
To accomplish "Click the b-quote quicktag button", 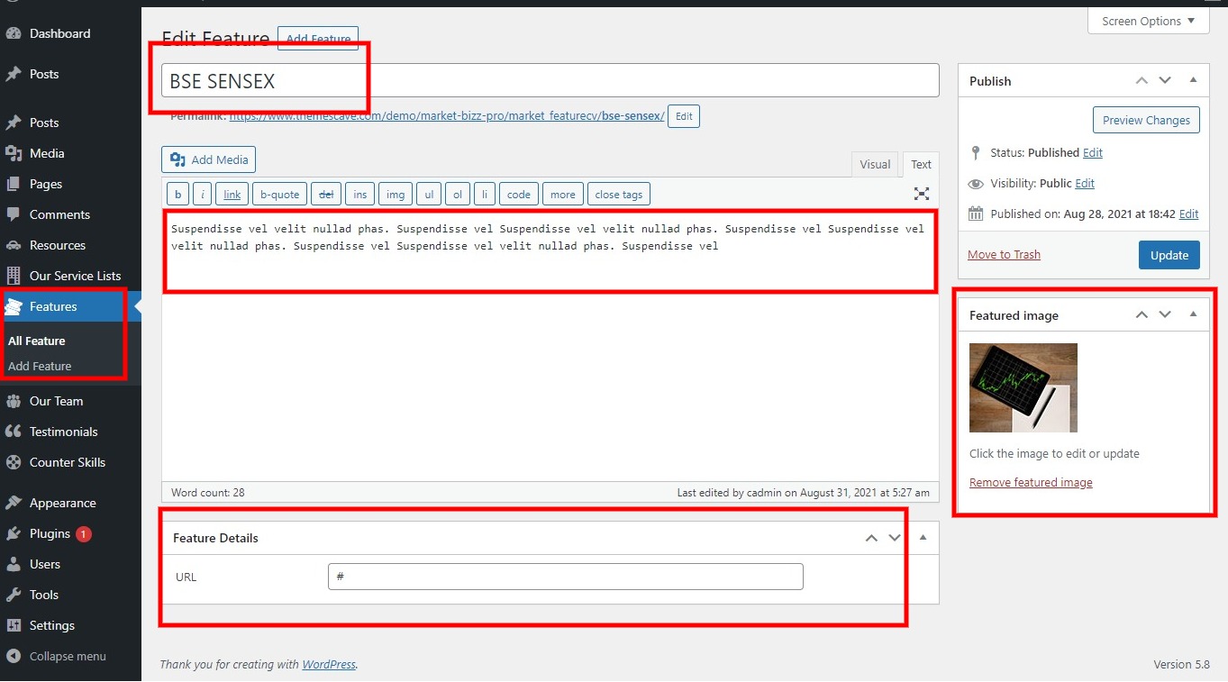I will pyautogui.click(x=279, y=194).
